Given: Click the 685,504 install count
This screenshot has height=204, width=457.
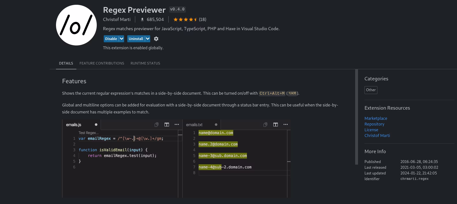Looking at the screenshot, I should click(x=155, y=19).
